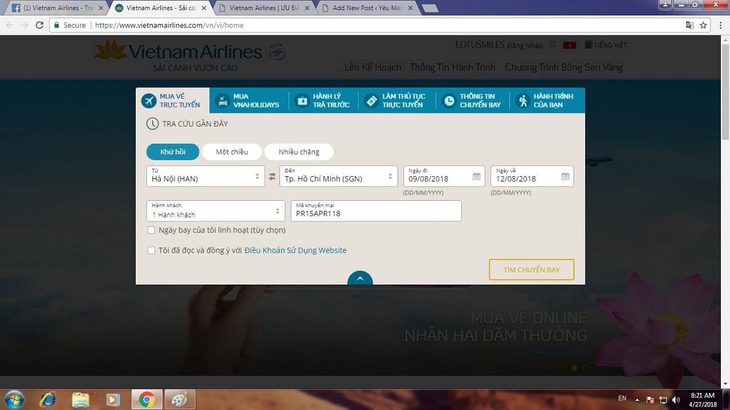The image size is (730, 410).
Task: Open the Từ departure city dropdown
Action: 205,176
